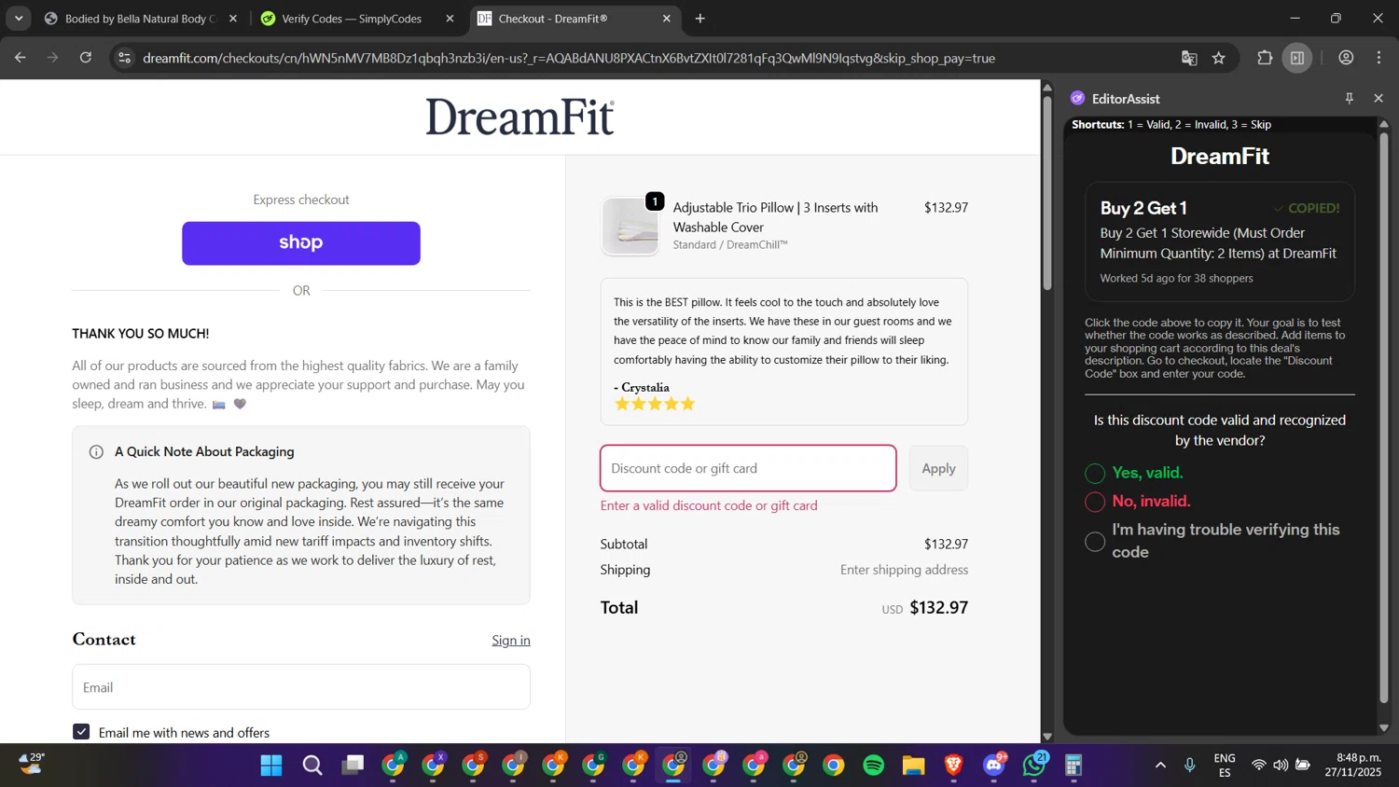
Task: Open the Chrome three-dot menu
Action: [1378, 58]
